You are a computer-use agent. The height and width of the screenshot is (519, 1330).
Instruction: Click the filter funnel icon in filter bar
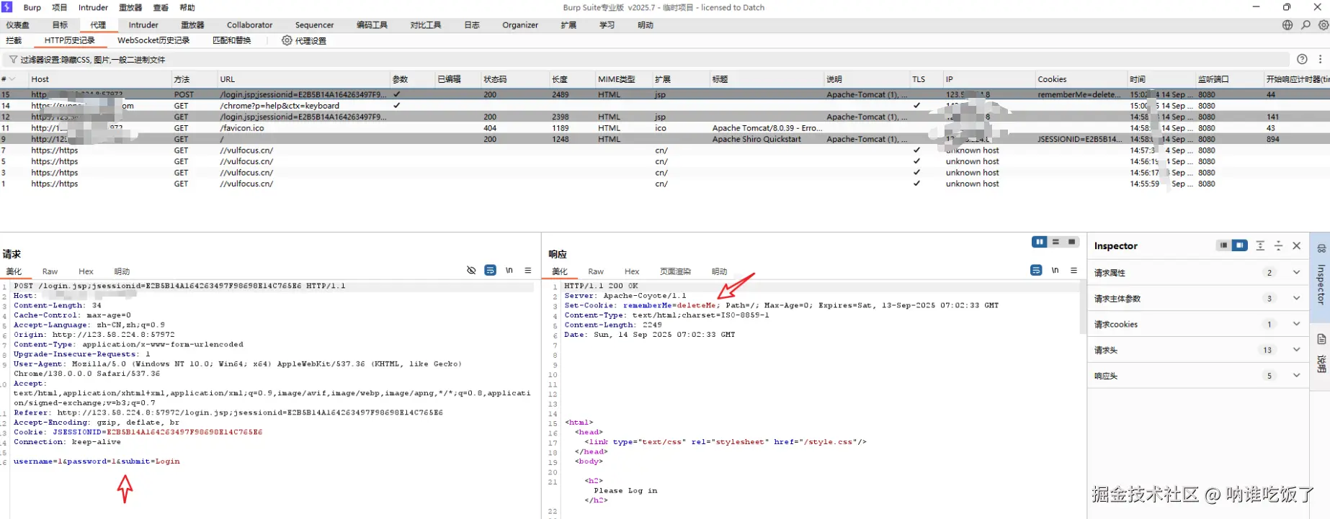coord(13,60)
